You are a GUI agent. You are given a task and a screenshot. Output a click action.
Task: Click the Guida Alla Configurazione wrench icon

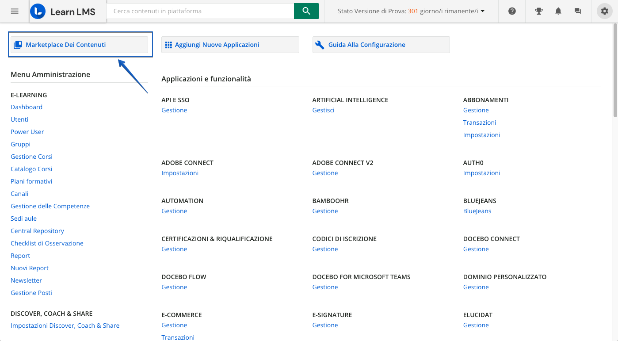point(320,45)
